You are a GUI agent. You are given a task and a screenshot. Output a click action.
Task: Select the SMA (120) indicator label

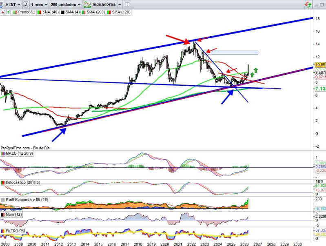click(121, 12)
